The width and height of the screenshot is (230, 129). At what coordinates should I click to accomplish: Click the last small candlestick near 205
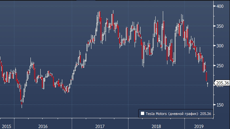[x=208, y=84]
